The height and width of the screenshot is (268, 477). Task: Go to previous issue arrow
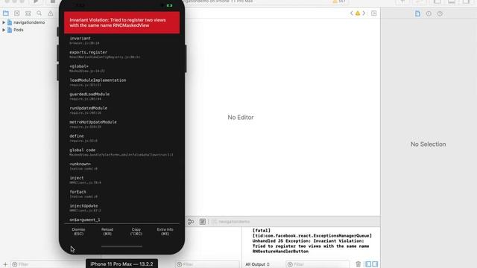point(352,13)
